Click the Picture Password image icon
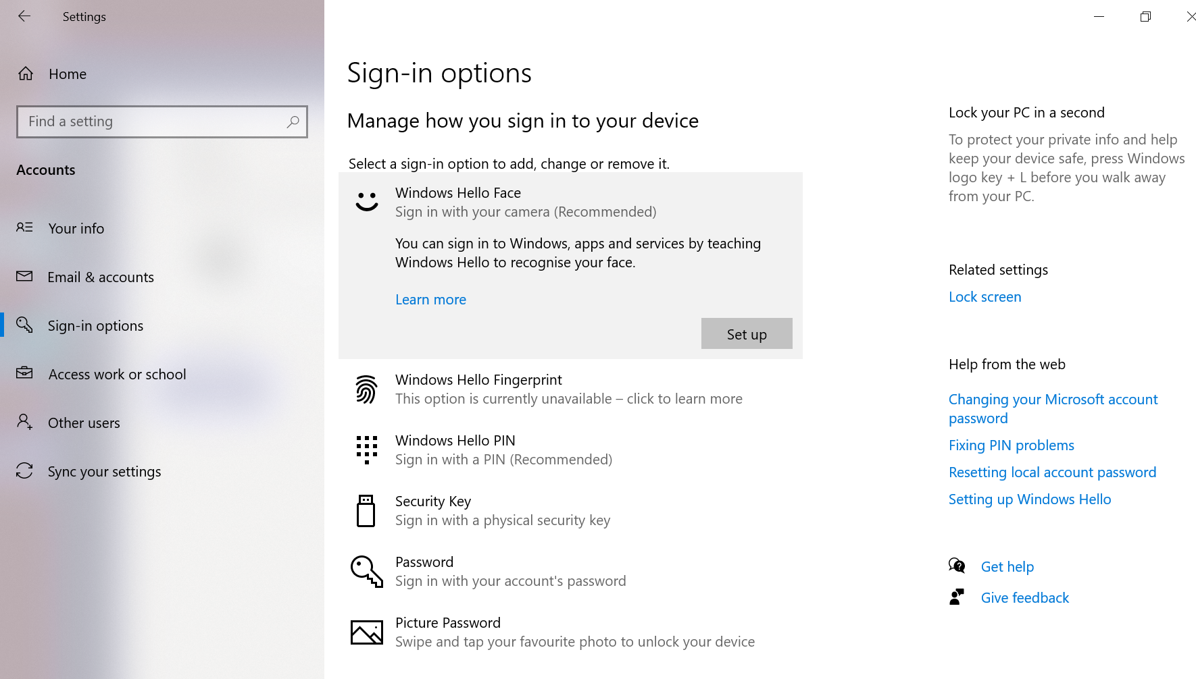This screenshot has height=679, width=1196. [366, 632]
